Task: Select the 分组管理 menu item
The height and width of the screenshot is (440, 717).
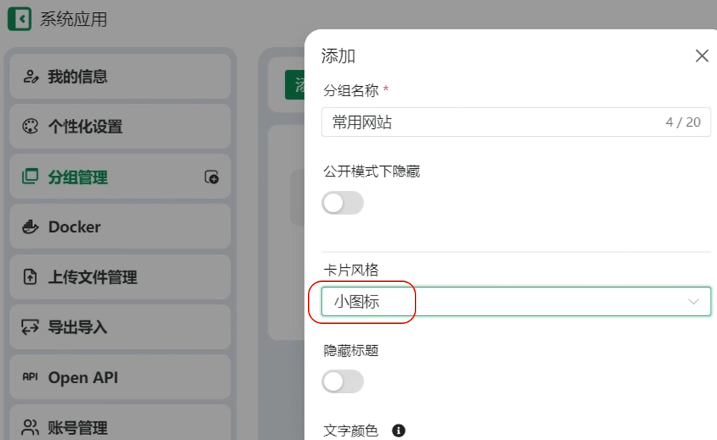Action: pos(120,177)
